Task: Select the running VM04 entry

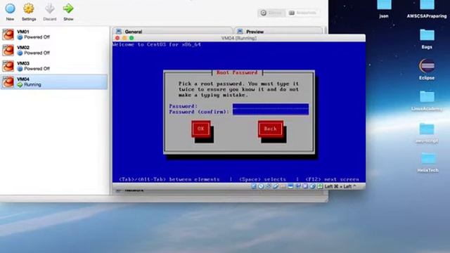Action: click(54, 82)
